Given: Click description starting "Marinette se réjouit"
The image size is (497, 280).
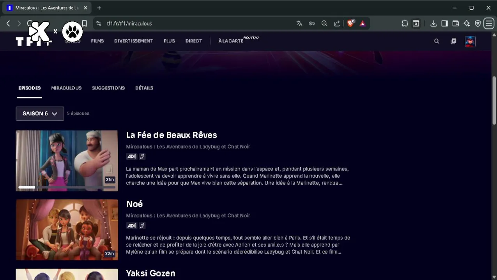Looking at the screenshot, I should (238, 245).
